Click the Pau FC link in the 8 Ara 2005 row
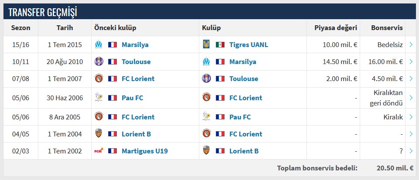 click(240, 117)
